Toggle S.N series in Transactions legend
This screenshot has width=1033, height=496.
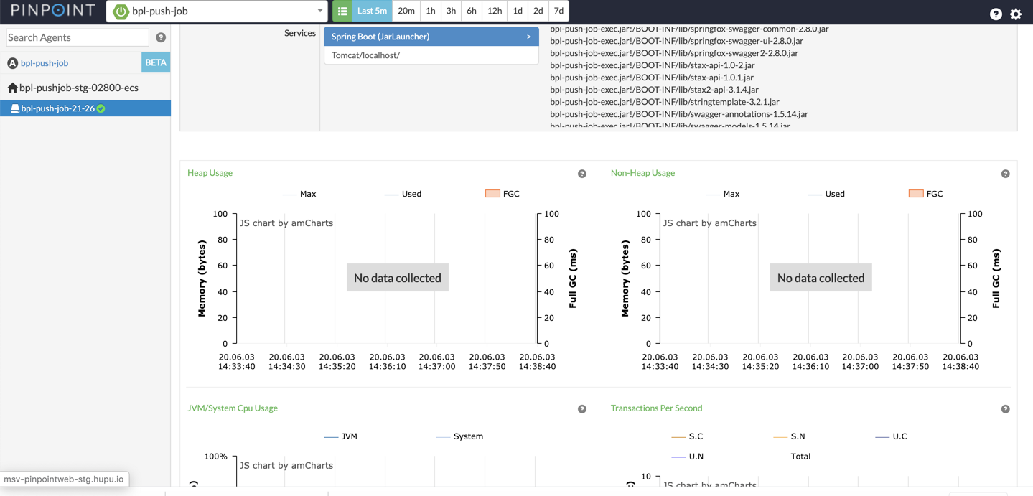789,436
